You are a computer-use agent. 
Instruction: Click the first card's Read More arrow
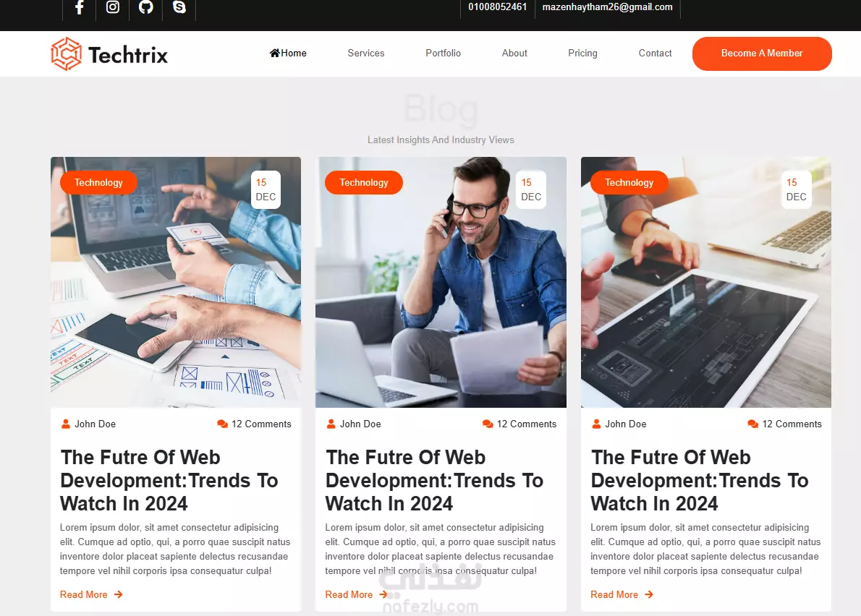pyautogui.click(x=119, y=594)
